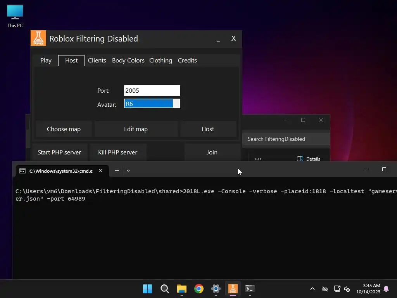This screenshot has height=298, width=397.
Task: Launch Google Chrome from taskbar
Action: 199,289
